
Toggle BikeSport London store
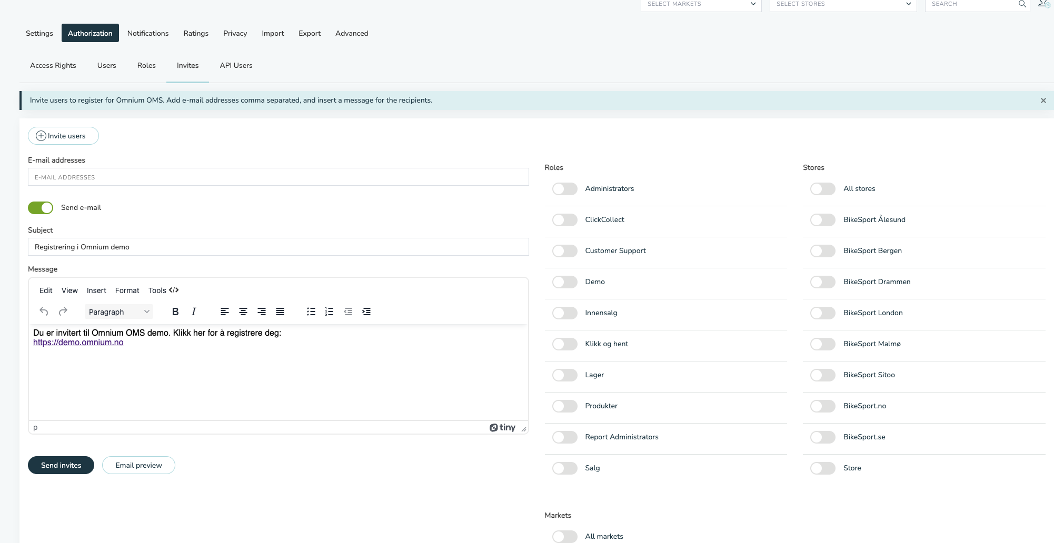coord(823,313)
